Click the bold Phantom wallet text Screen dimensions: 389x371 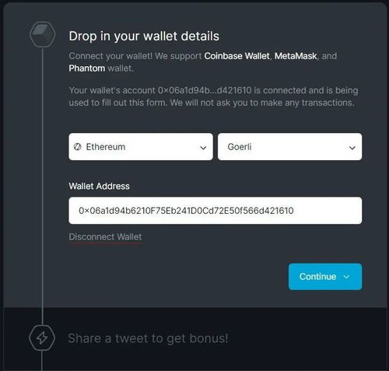(x=86, y=68)
